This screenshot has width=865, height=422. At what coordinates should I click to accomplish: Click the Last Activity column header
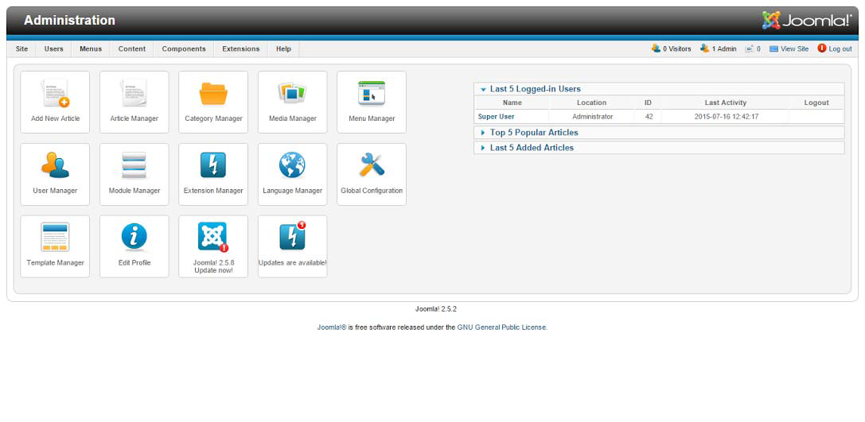(x=726, y=103)
